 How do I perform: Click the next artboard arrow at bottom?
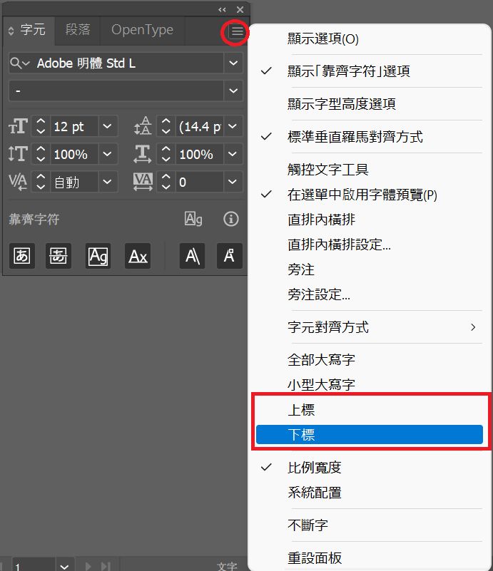(x=88, y=566)
